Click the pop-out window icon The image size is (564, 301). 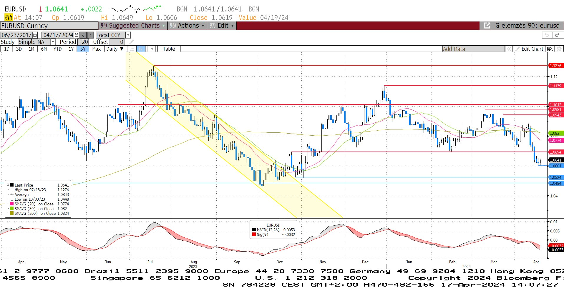(487, 26)
